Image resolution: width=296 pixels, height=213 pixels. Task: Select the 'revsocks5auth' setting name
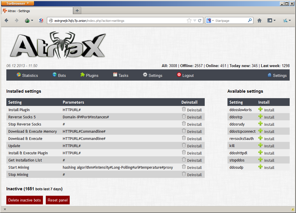pyautogui.click(x=242, y=139)
